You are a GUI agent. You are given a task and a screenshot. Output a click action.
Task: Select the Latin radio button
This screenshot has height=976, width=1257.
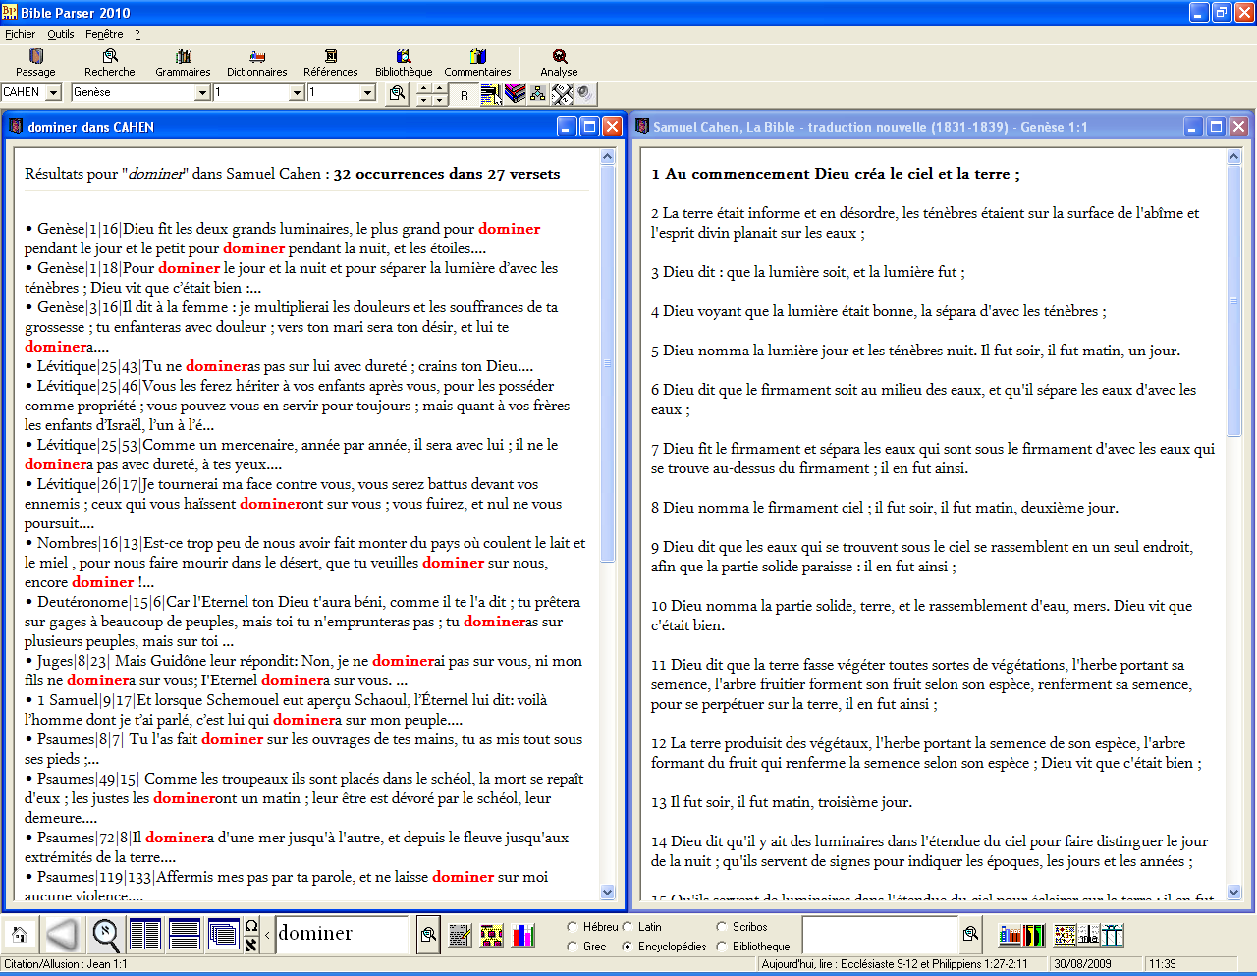pyautogui.click(x=628, y=926)
